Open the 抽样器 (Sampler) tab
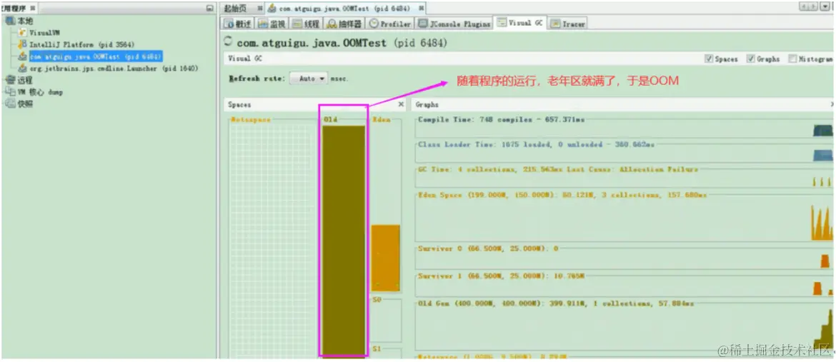 344,24
